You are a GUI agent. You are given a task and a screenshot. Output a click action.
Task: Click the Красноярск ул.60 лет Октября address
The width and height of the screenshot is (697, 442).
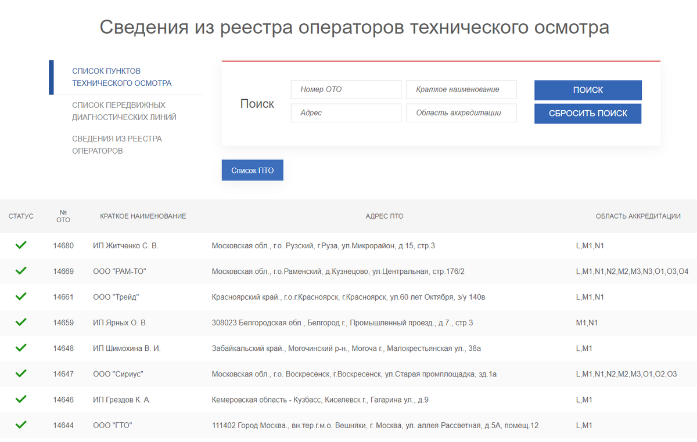pos(348,297)
